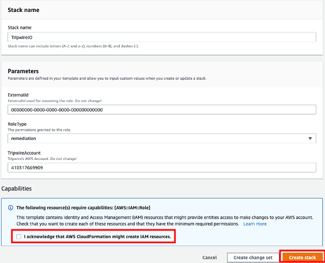Click the 'ExternalId used for assuming the role' text
The width and height of the screenshot is (325, 263).
[x=55, y=101]
